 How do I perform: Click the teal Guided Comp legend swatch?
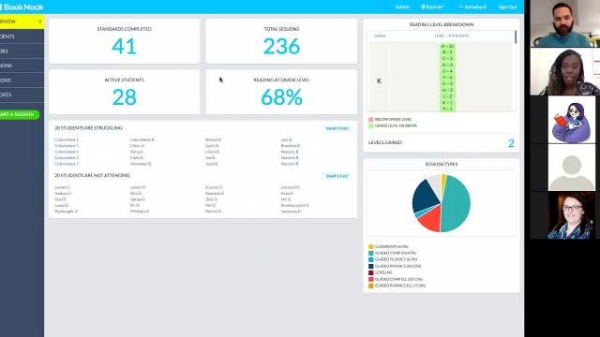(x=371, y=254)
